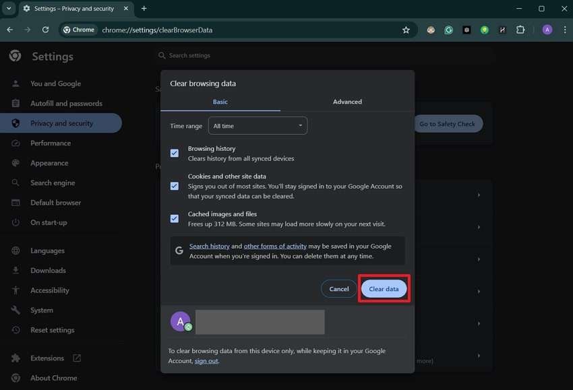Click the external link icon beside Extensions
The image size is (573, 390).
tap(77, 358)
